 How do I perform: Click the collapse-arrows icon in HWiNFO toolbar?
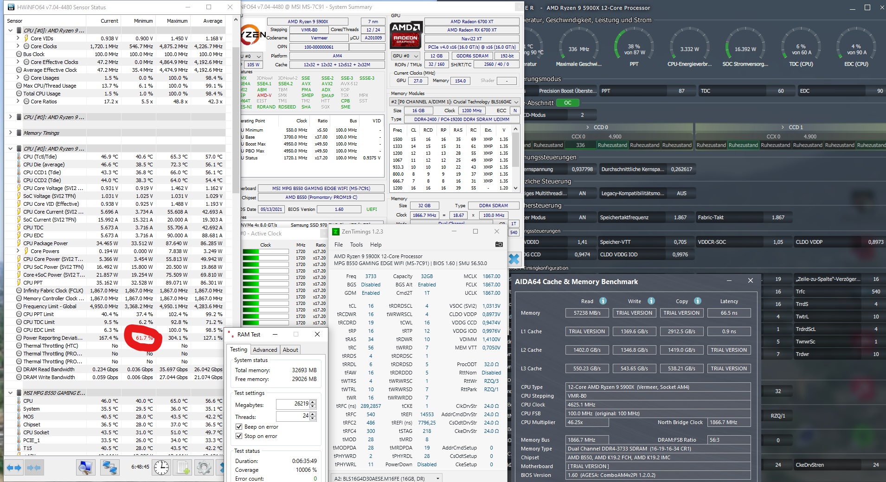[34, 469]
